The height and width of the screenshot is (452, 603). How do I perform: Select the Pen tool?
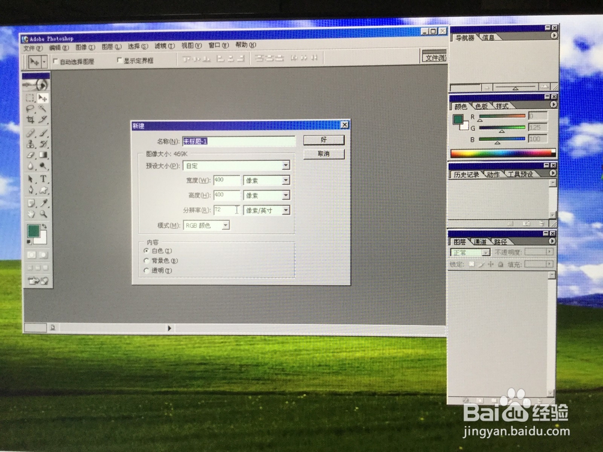(x=30, y=190)
